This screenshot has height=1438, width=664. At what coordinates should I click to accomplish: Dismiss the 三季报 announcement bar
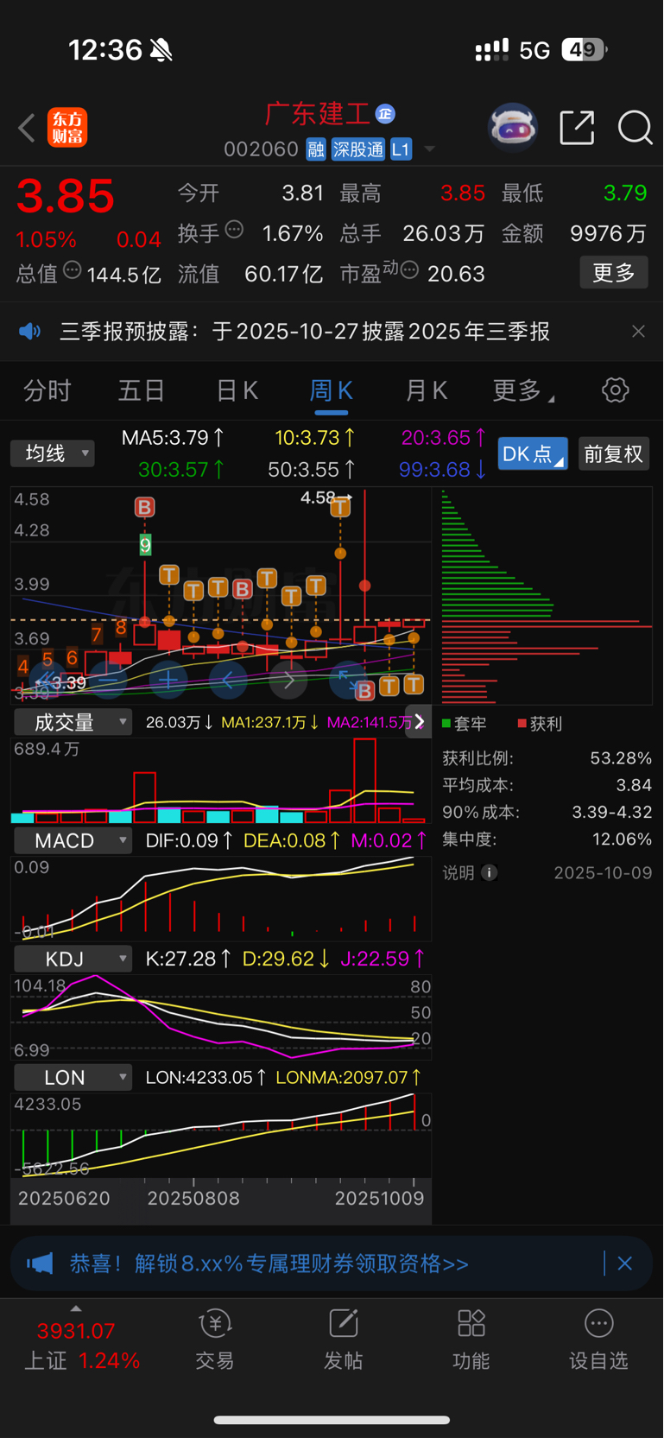(x=638, y=332)
